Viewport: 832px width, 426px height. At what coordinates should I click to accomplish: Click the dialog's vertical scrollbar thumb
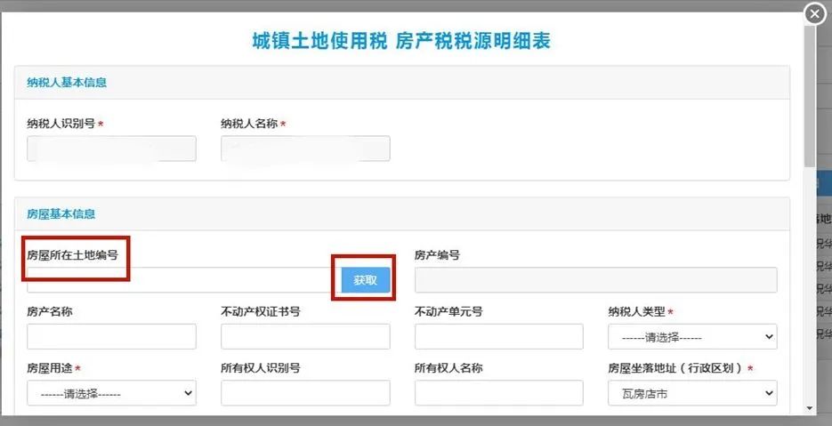coord(810,95)
